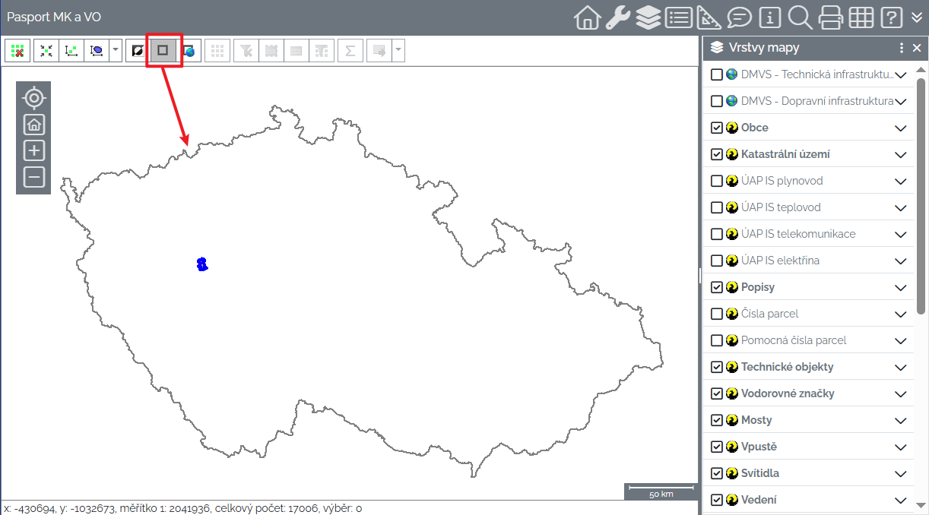The image size is (929, 515).
Task: Open the Vrstvy mapy three-dot menu
Action: click(902, 48)
